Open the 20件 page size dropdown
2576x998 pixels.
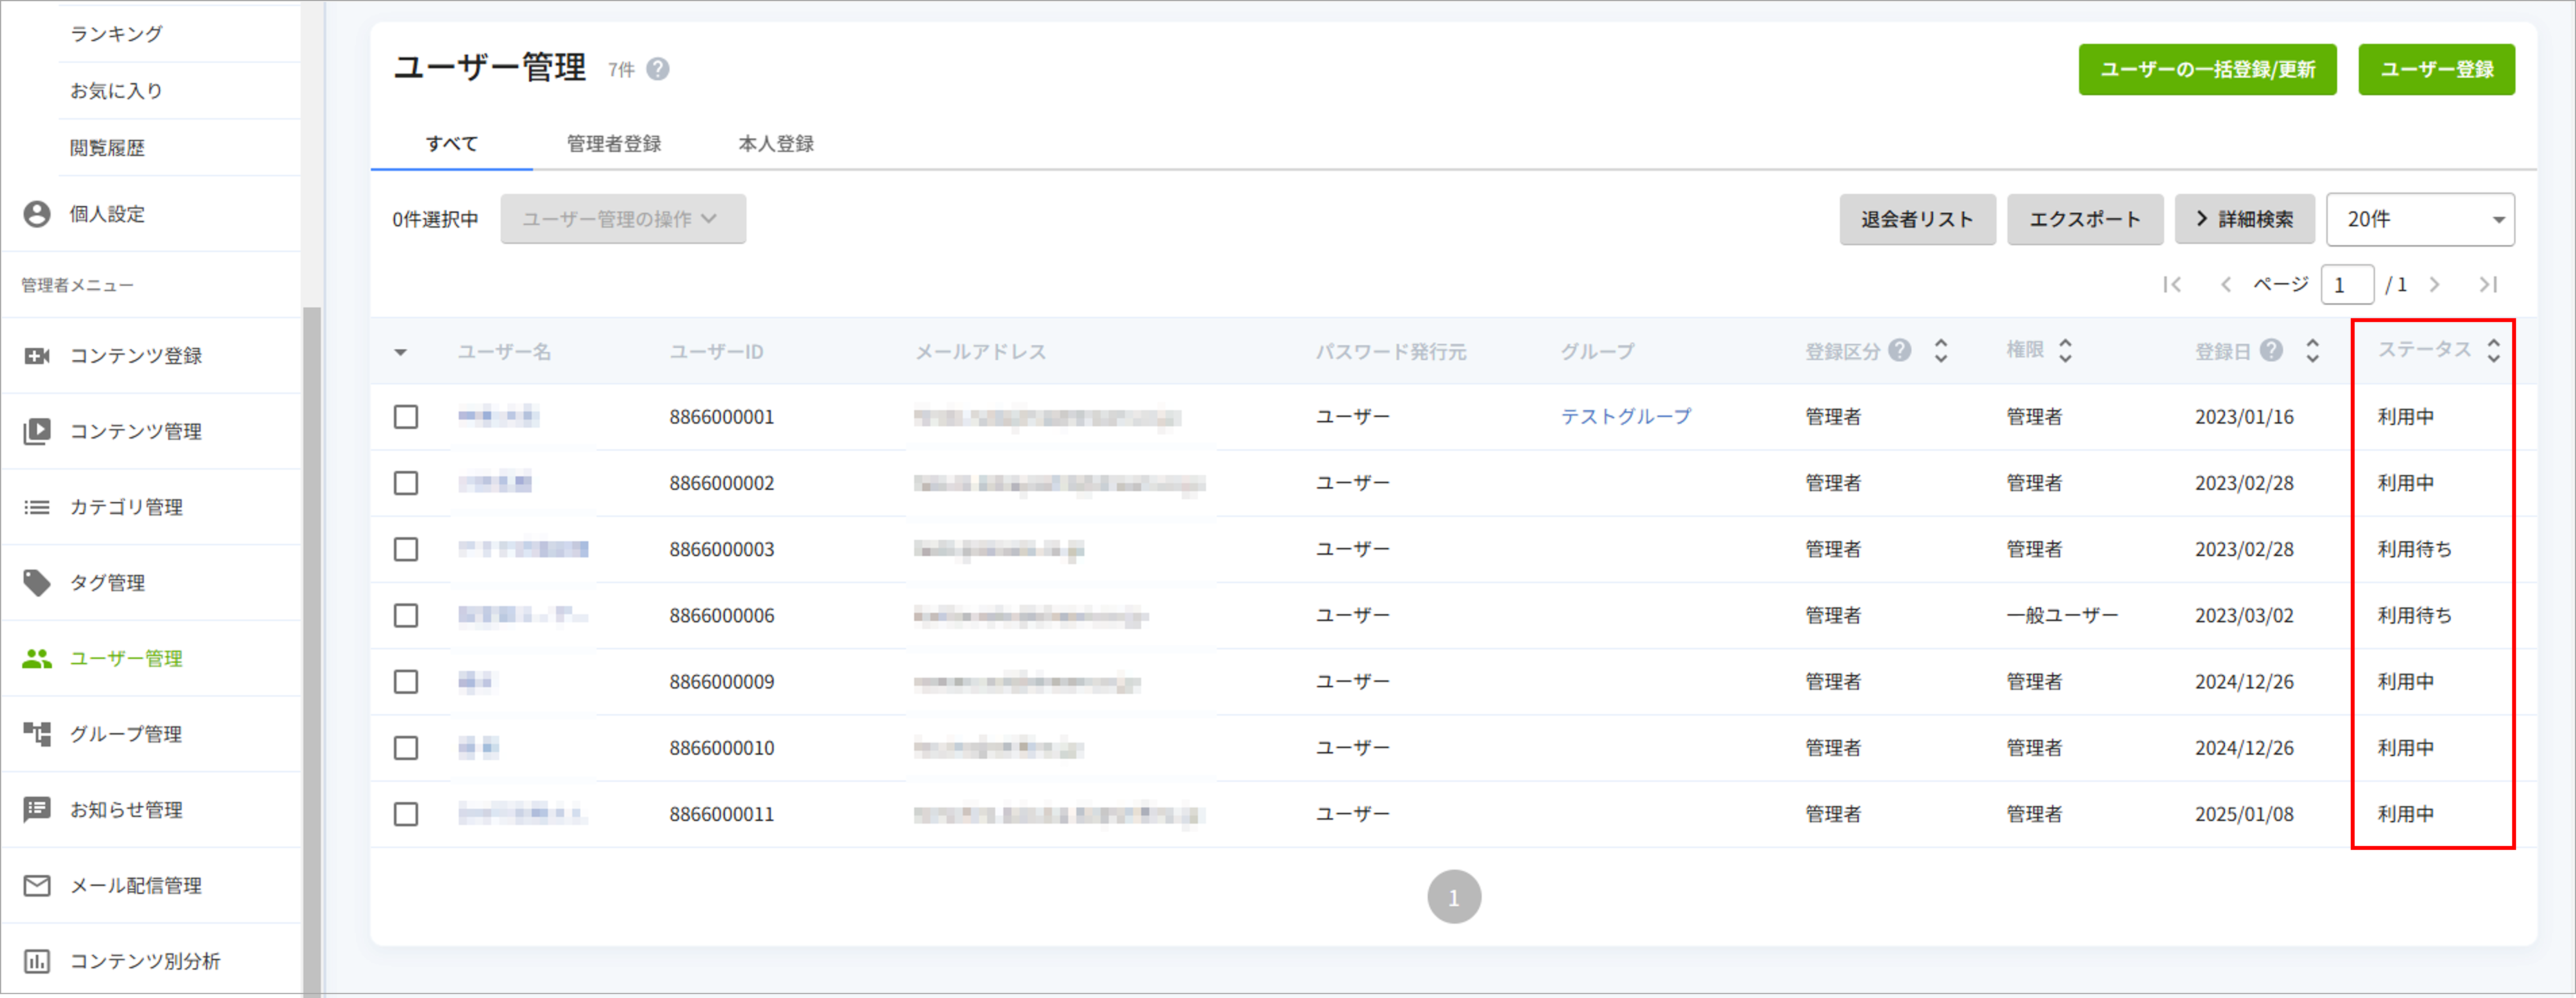point(2420,219)
